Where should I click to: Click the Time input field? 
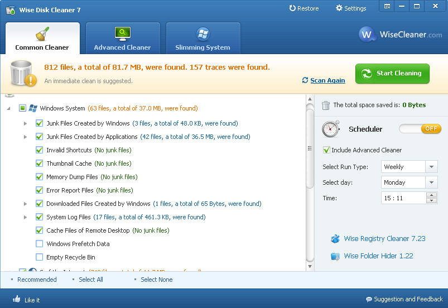tap(403, 198)
